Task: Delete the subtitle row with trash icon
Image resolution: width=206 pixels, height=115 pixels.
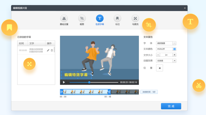Action: pyautogui.click(x=52, y=50)
